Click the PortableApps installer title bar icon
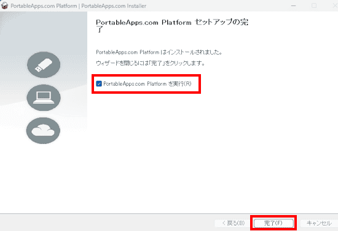This screenshot has width=338, height=231. (x=4, y=6)
